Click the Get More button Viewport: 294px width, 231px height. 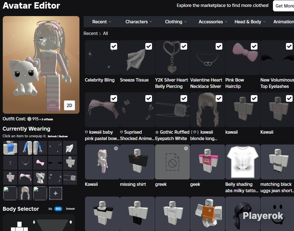click(x=284, y=6)
